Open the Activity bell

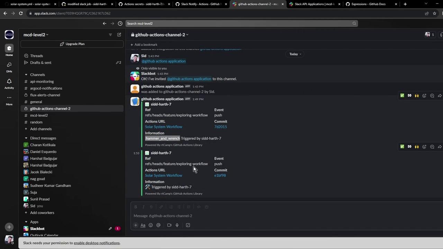pos(9,83)
